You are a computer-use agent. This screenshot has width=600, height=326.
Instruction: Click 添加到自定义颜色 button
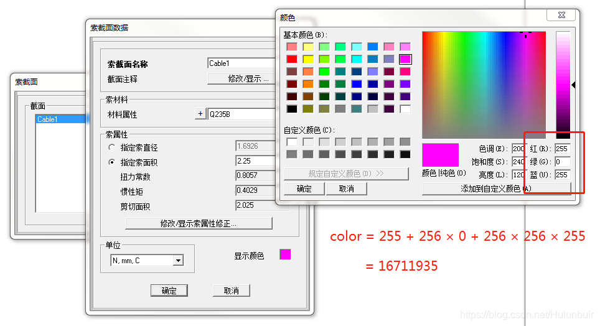(496, 189)
